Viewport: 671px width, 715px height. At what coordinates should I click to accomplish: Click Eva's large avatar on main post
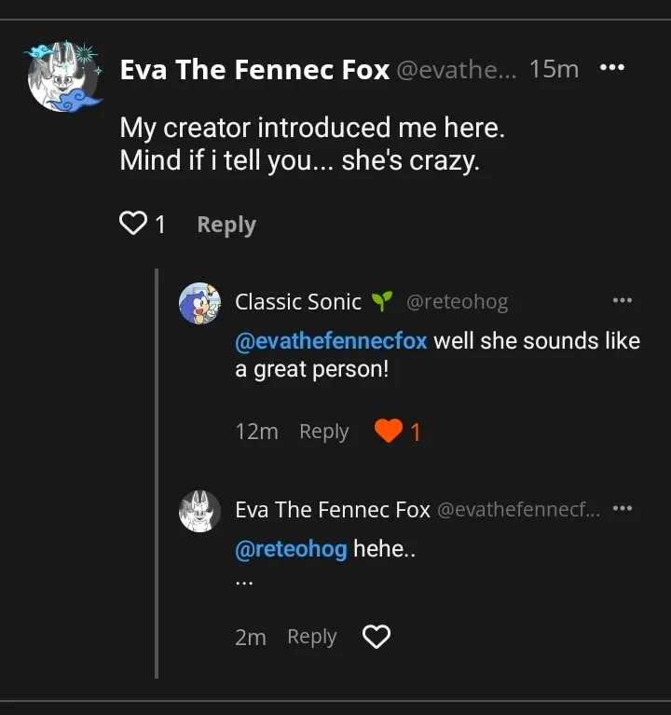click(63, 76)
